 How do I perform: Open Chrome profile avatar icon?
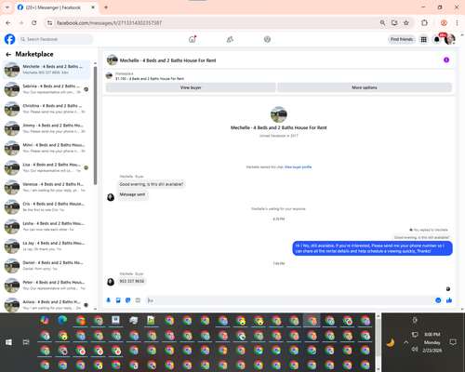tap(444, 23)
